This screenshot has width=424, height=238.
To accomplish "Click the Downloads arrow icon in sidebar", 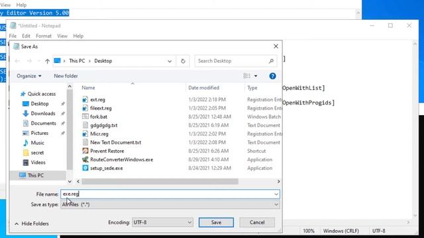I will (26, 114).
